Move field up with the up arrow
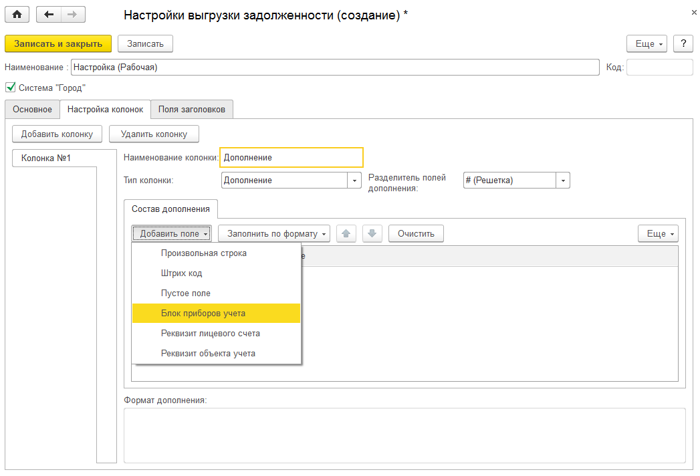 click(346, 233)
